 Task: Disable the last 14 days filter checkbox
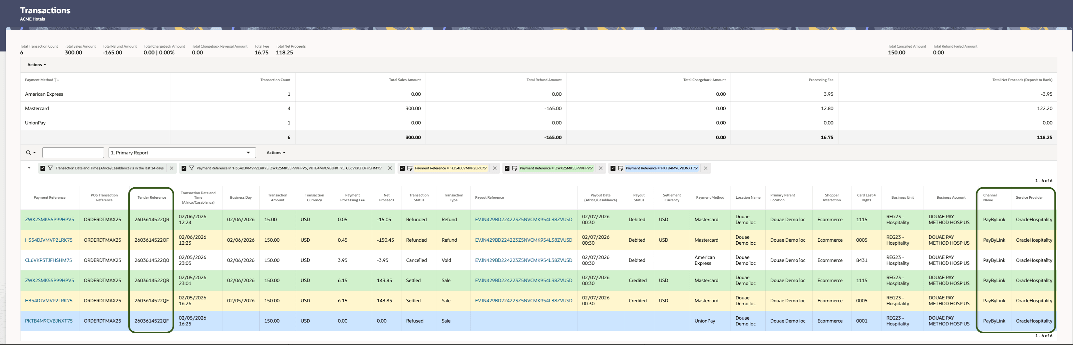pos(42,168)
